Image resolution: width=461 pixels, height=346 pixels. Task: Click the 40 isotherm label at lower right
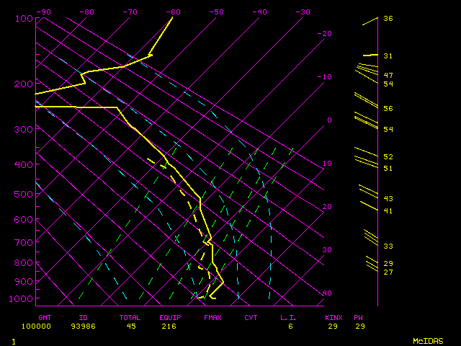pyautogui.click(x=326, y=293)
